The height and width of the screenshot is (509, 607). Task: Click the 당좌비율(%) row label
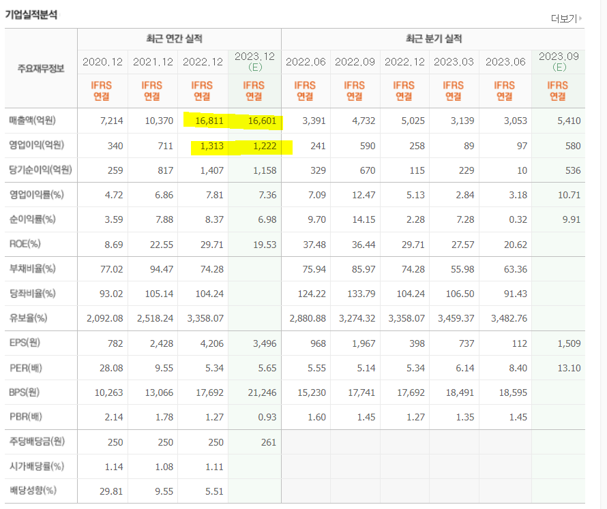pos(33,293)
